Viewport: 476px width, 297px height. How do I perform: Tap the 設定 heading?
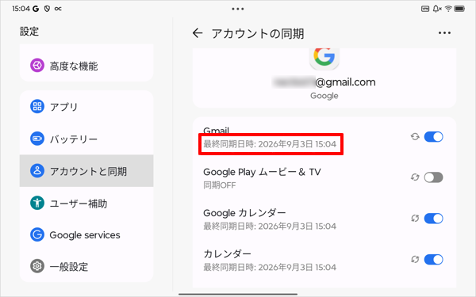coord(29,31)
